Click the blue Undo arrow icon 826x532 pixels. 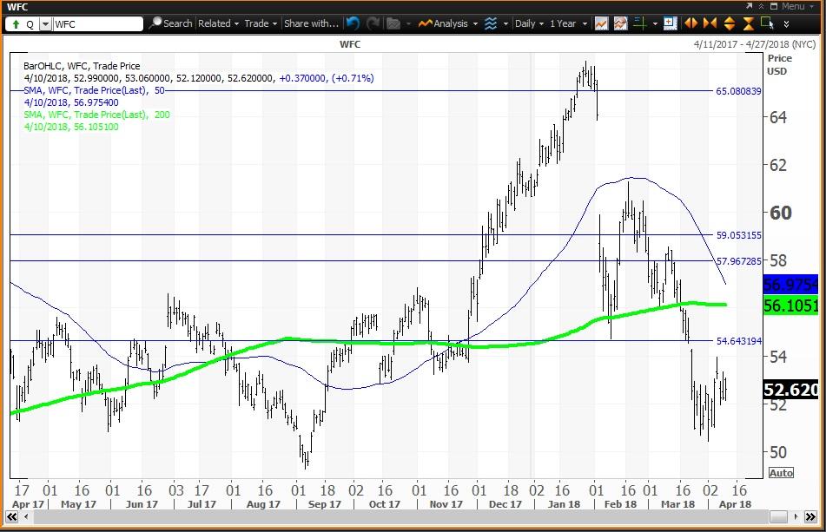tap(354, 23)
